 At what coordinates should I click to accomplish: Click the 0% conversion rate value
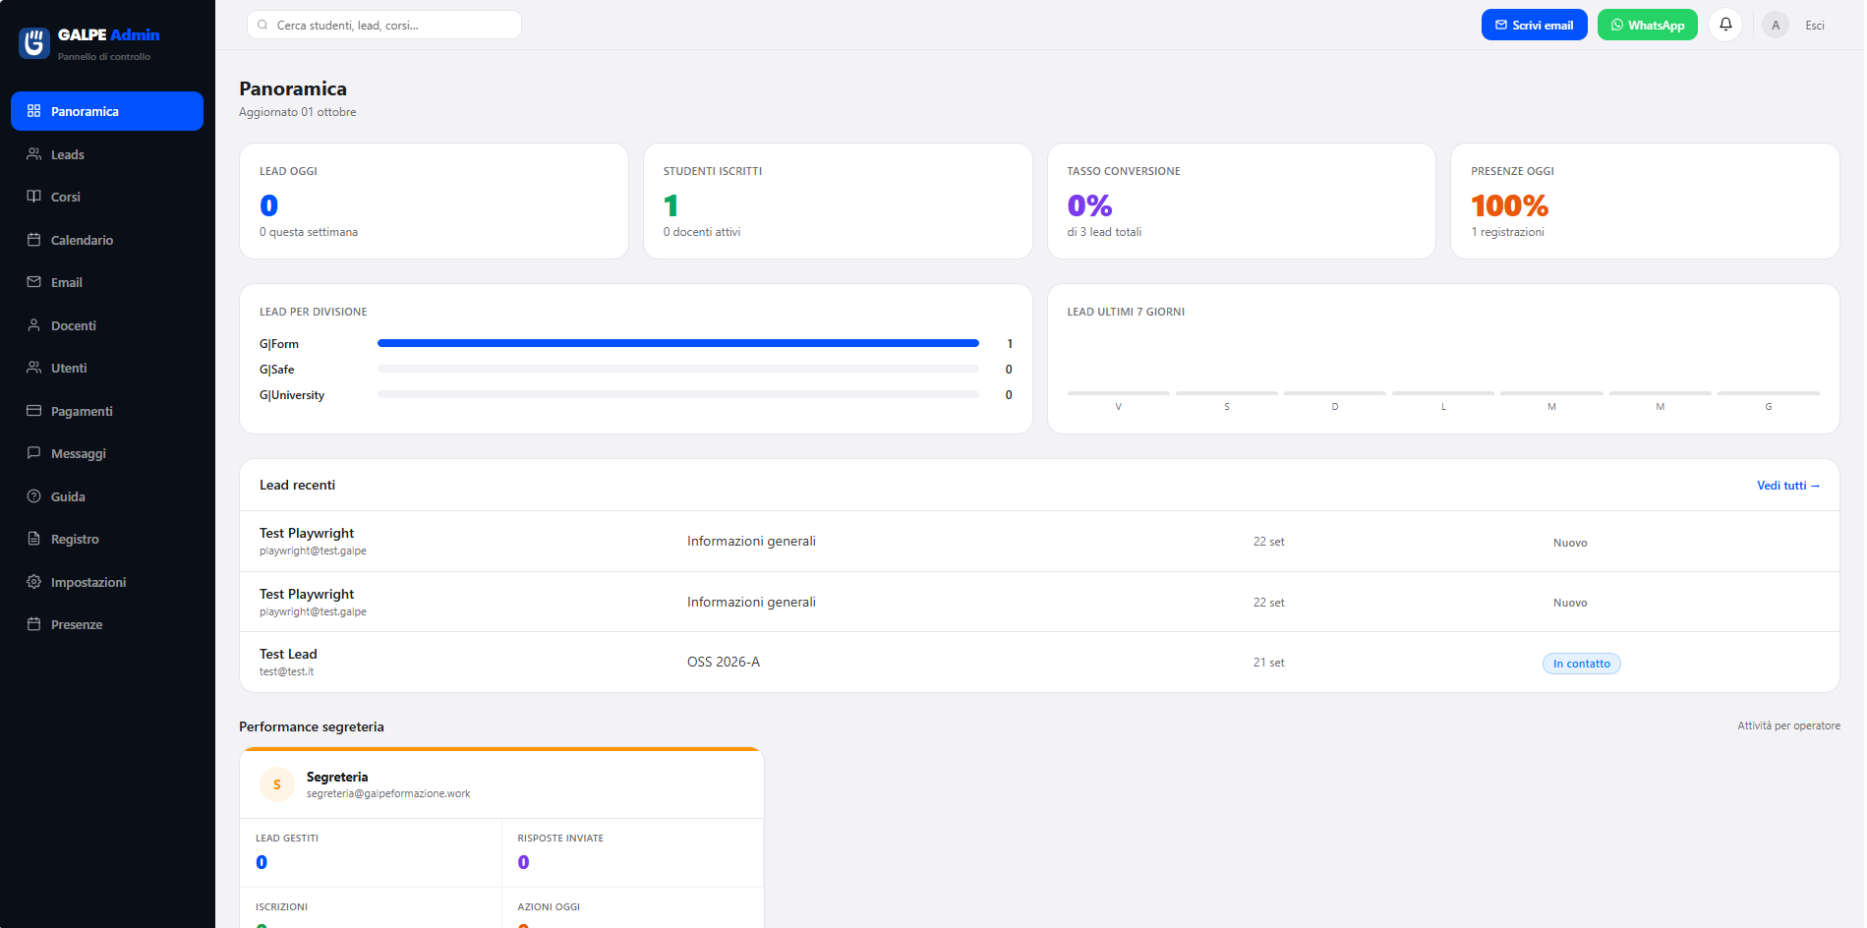1089,205
